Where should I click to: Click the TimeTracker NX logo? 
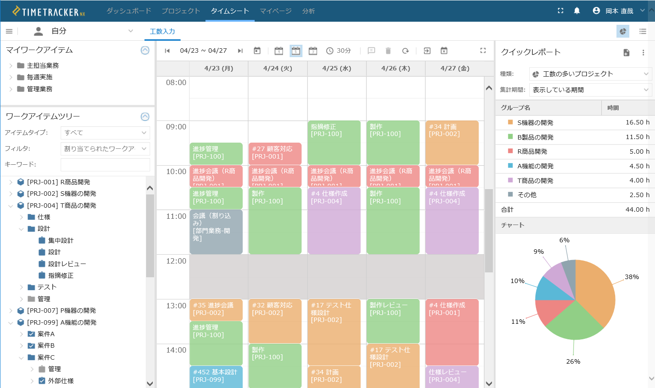coord(49,11)
